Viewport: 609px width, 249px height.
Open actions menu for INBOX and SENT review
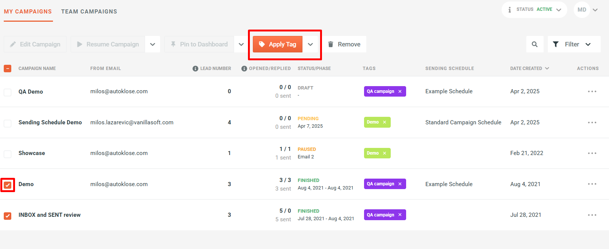point(592,215)
